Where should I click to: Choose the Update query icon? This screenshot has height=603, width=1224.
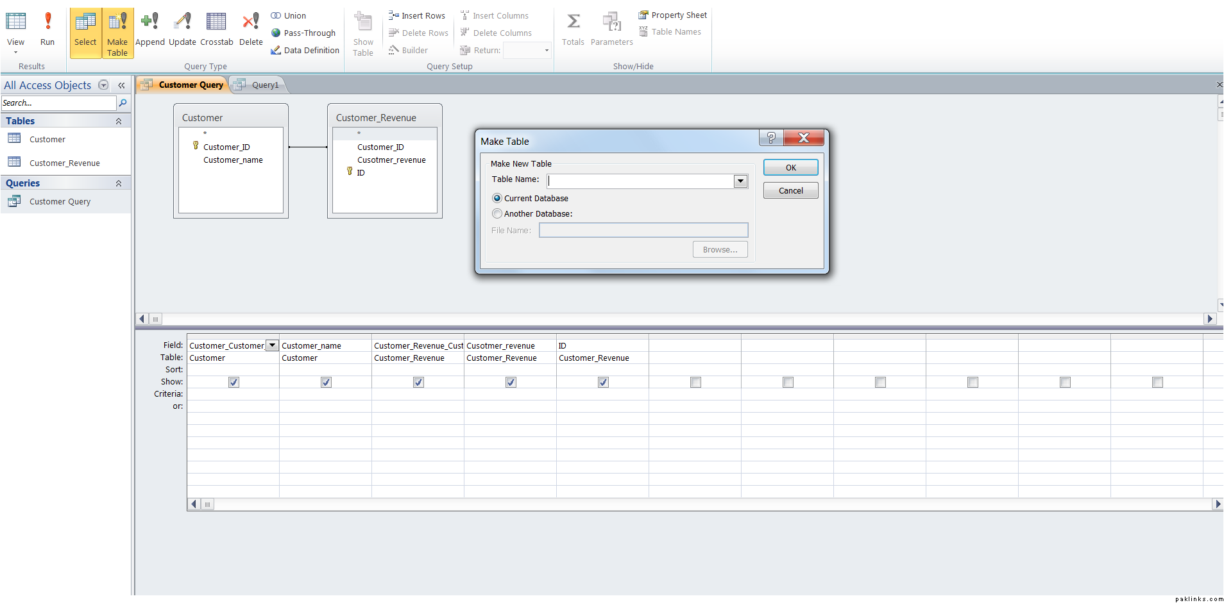click(x=182, y=29)
